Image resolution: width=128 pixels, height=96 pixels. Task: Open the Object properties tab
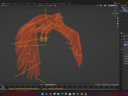point(121,56)
